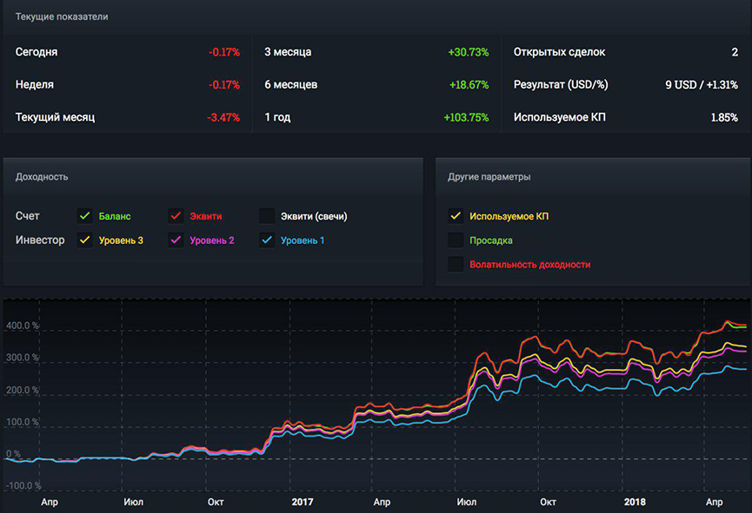Turn on Волатильность доходности checkbox
The height and width of the screenshot is (513, 752).
tap(456, 264)
